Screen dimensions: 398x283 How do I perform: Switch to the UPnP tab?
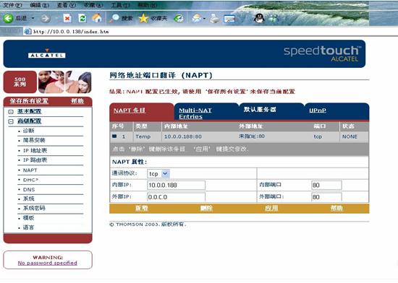[318, 110]
